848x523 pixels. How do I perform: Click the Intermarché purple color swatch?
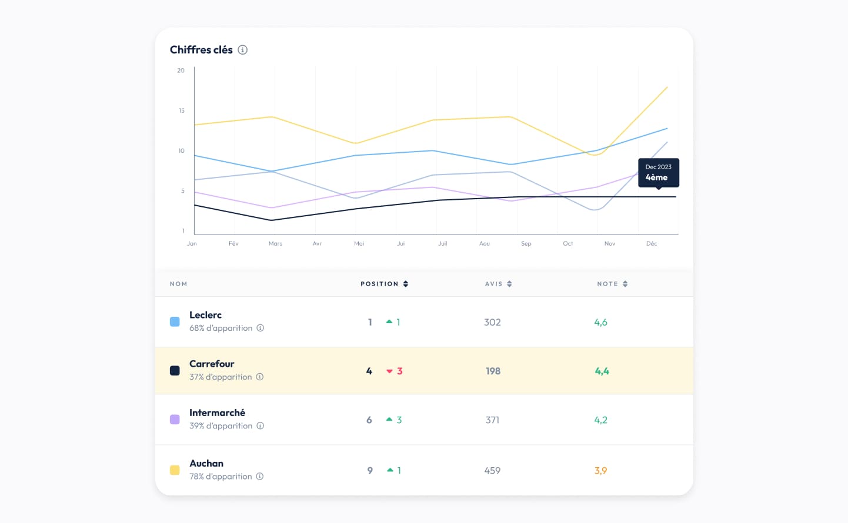[x=175, y=419]
